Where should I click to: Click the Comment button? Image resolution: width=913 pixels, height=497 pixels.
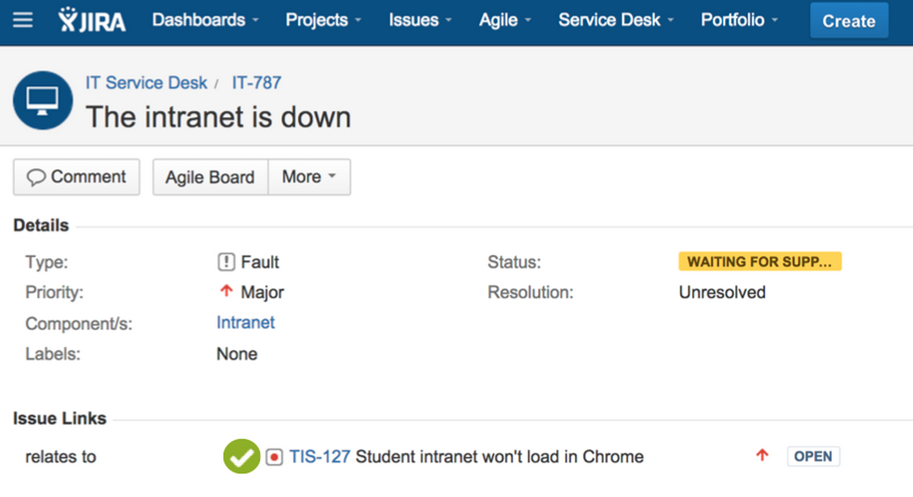[x=77, y=177]
